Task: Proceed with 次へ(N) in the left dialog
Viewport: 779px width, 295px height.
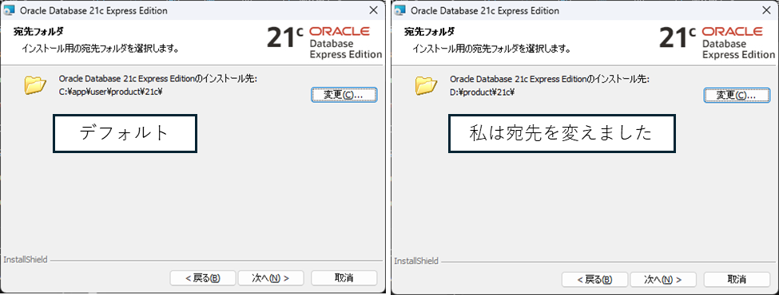Action: 271,278
